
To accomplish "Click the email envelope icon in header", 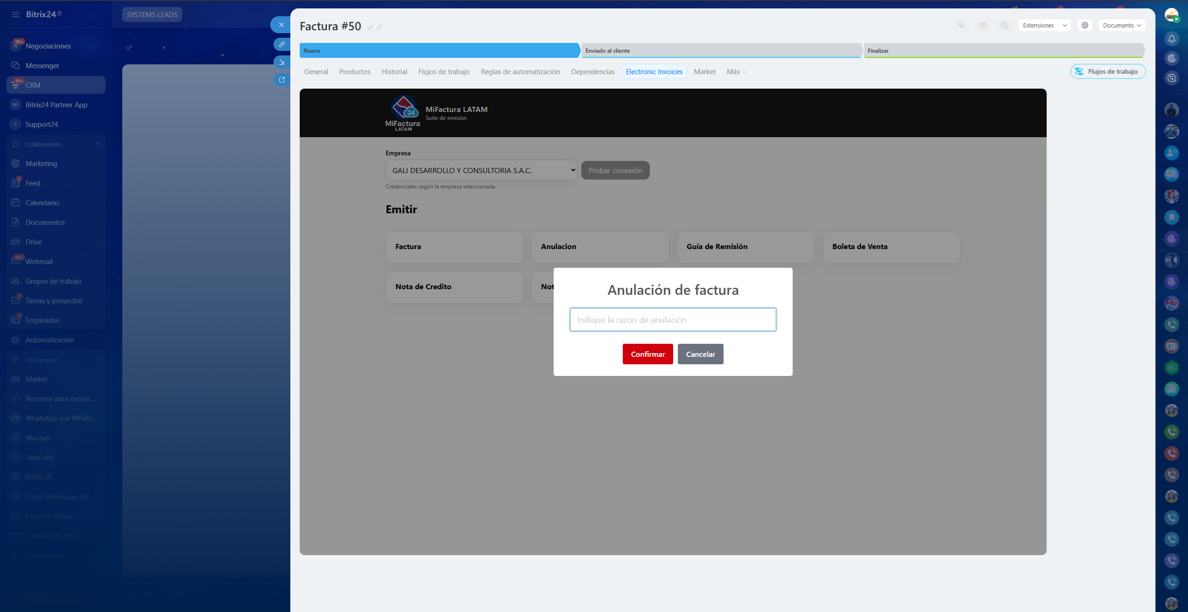I will [983, 26].
